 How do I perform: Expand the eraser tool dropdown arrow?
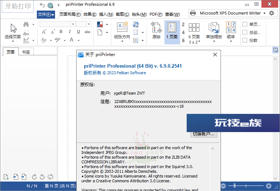[51, 40]
